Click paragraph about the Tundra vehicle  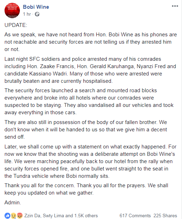click(x=90, y=161)
